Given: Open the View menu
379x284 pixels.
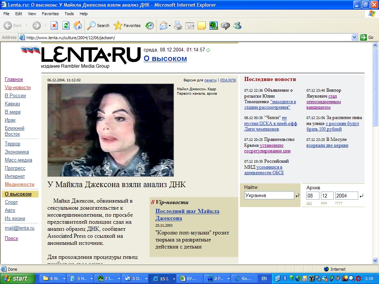Looking at the screenshot, I should point(32,14).
